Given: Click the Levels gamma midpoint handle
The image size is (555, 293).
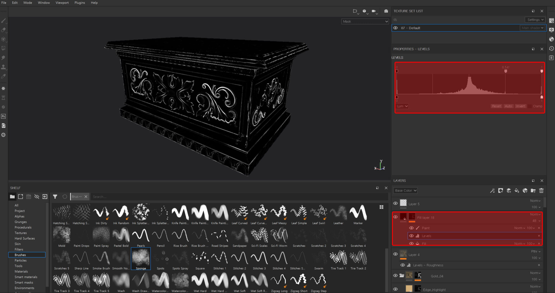Looking at the screenshot, I should coord(506,71).
